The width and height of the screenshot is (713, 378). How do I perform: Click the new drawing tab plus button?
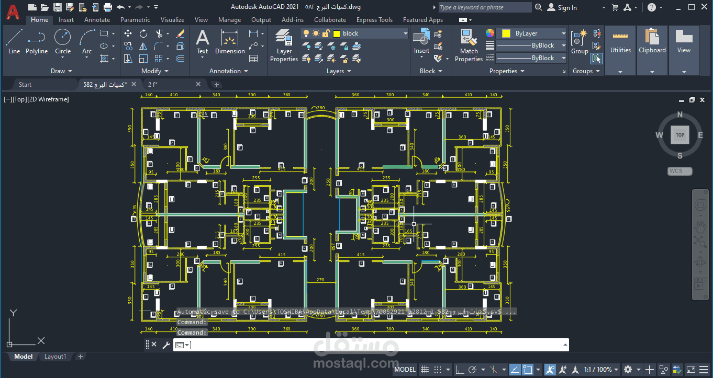[217, 84]
